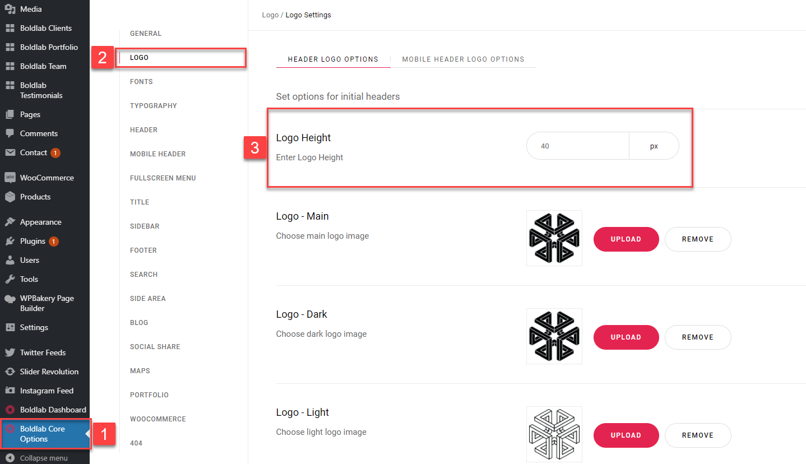Remove the dark logo image
Screen dimensions: 806x464
(x=698, y=337)
